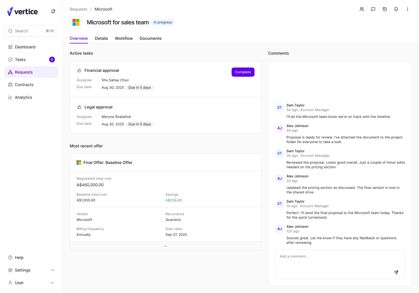Open sidebar notification bell with red dot
Viewport: 419px width, 293px height.
tap(53, 11)
